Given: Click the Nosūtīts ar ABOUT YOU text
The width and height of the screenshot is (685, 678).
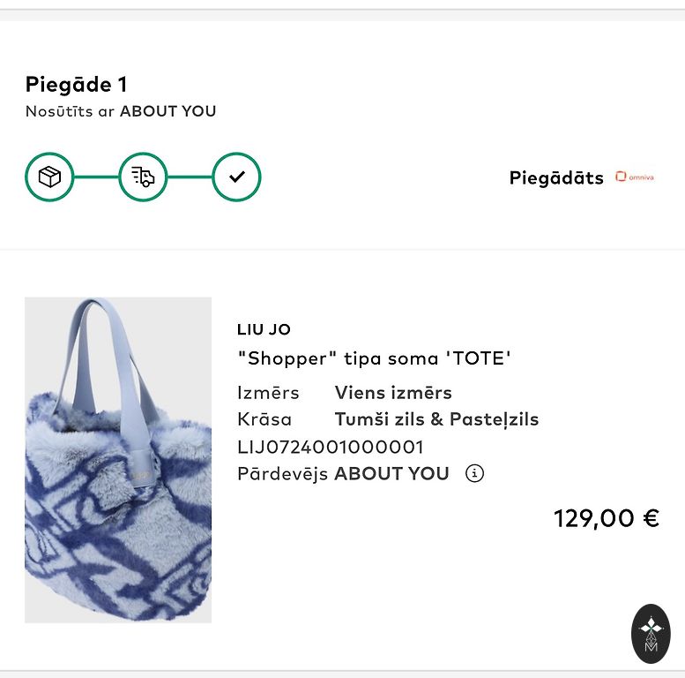Looking at the screenshot, I should click(x=121, y=111).
